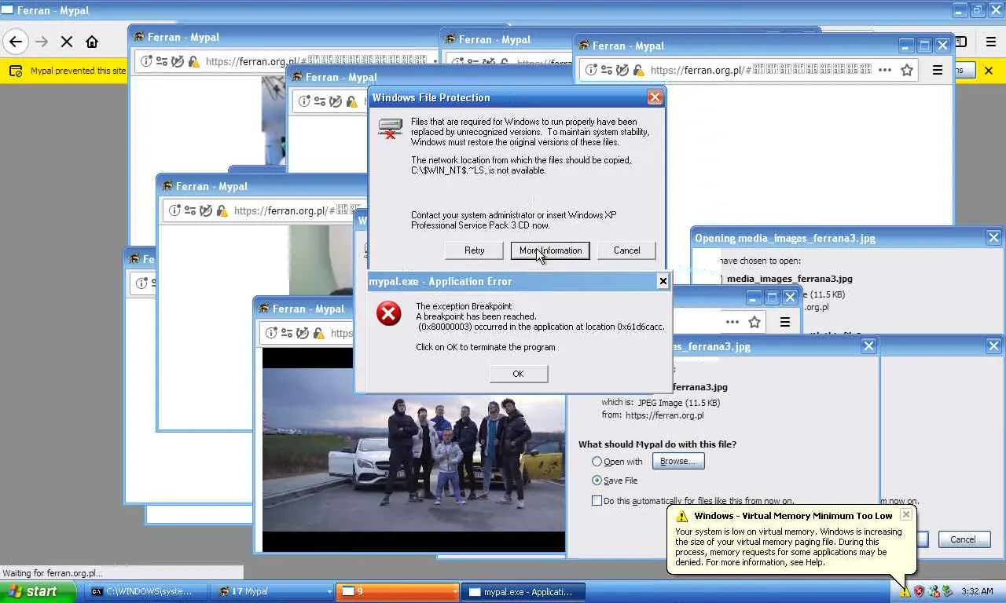Click the group photo video in Ferran window

coord(413,451)
